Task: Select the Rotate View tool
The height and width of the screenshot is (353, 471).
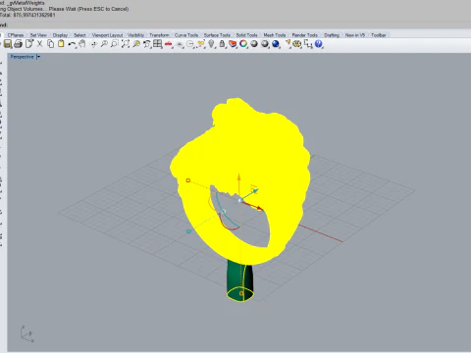Action: [94, 44]
